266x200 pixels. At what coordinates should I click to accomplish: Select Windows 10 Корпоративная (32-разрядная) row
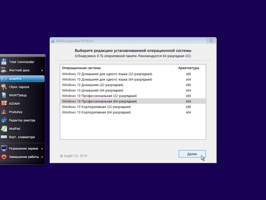pyautogui.click(x=133, y=107)
